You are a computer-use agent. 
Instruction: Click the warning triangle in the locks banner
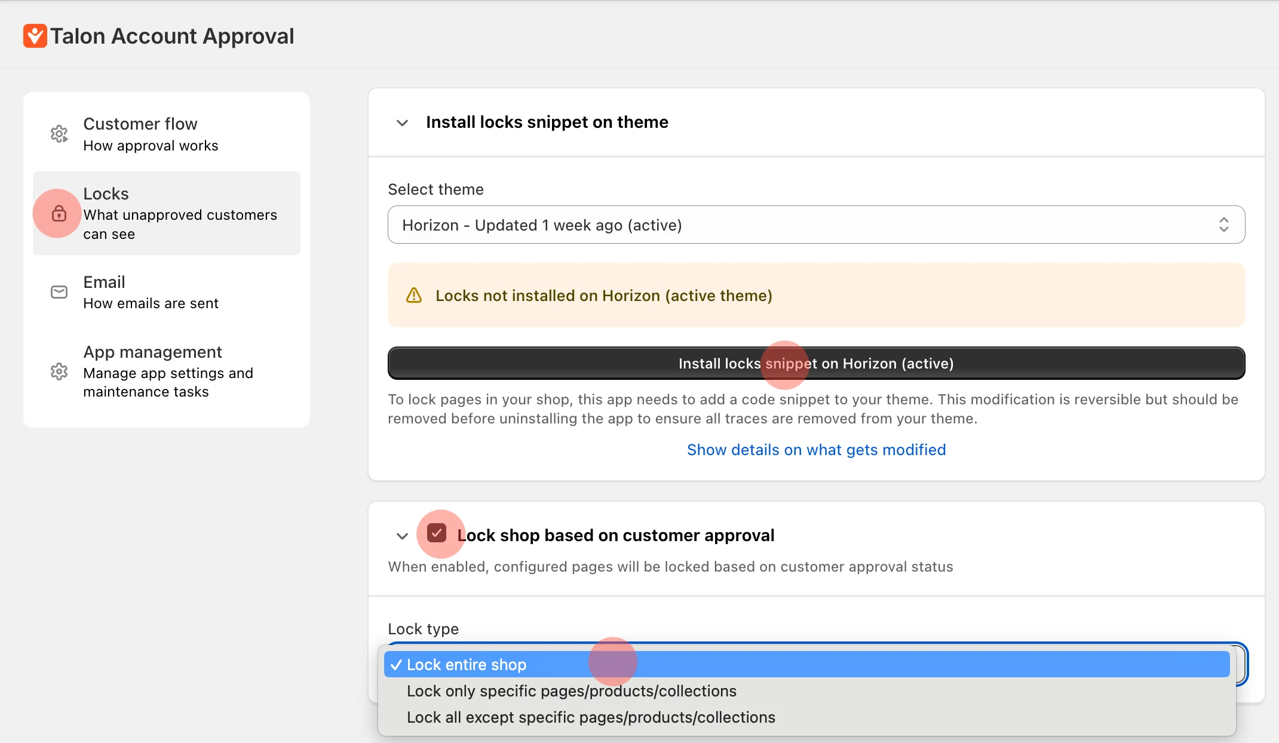pos(414,295)
